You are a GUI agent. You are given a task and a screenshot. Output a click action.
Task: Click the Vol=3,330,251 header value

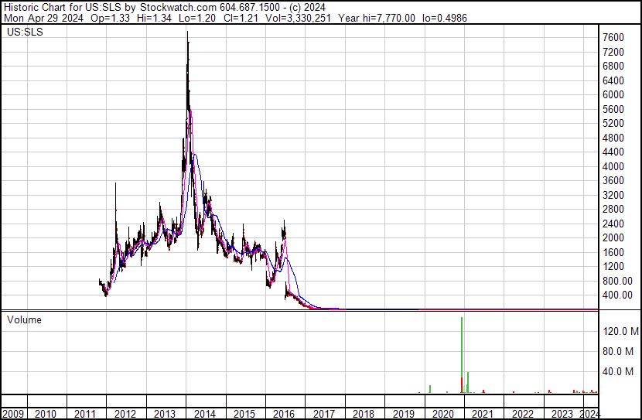coord(298,18)
